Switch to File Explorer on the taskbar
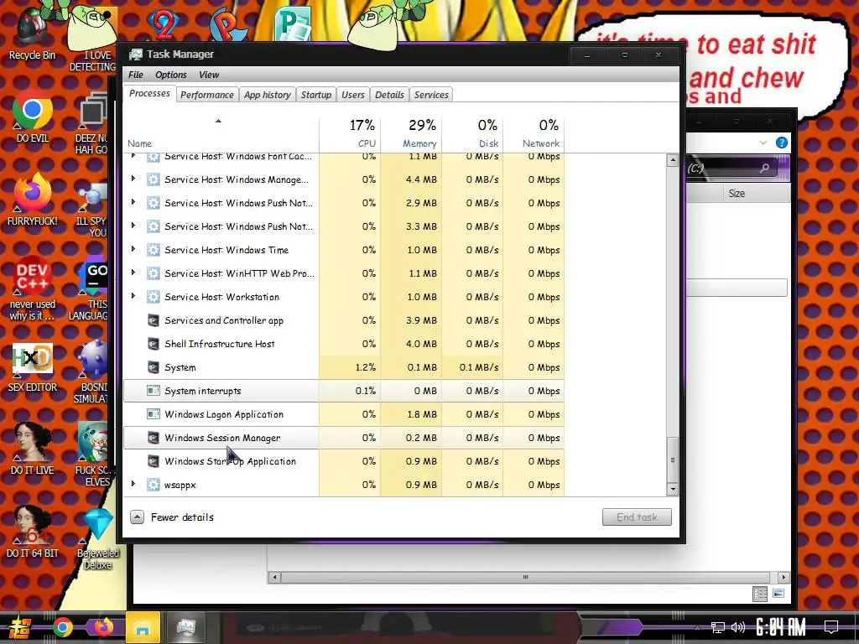 pyautogui.click(x=143, y=627)
